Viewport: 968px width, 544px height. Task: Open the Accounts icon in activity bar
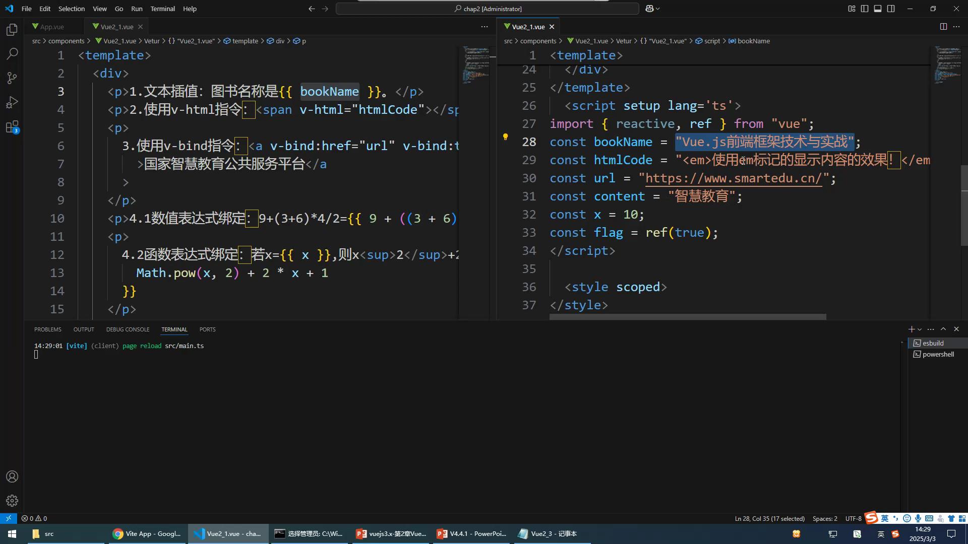[x=12, y=477]
